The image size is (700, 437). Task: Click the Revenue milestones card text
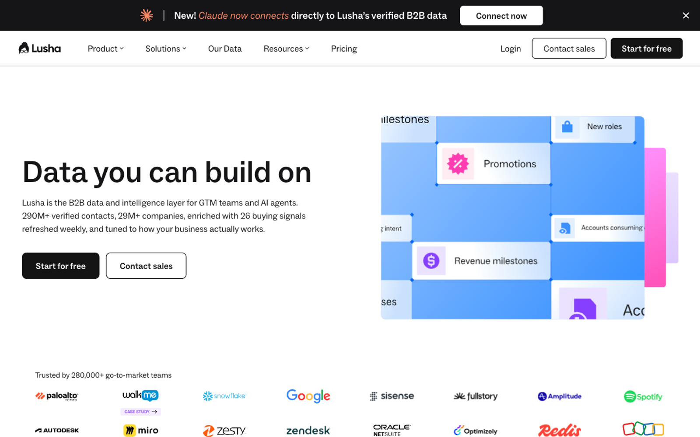[496, 261]
